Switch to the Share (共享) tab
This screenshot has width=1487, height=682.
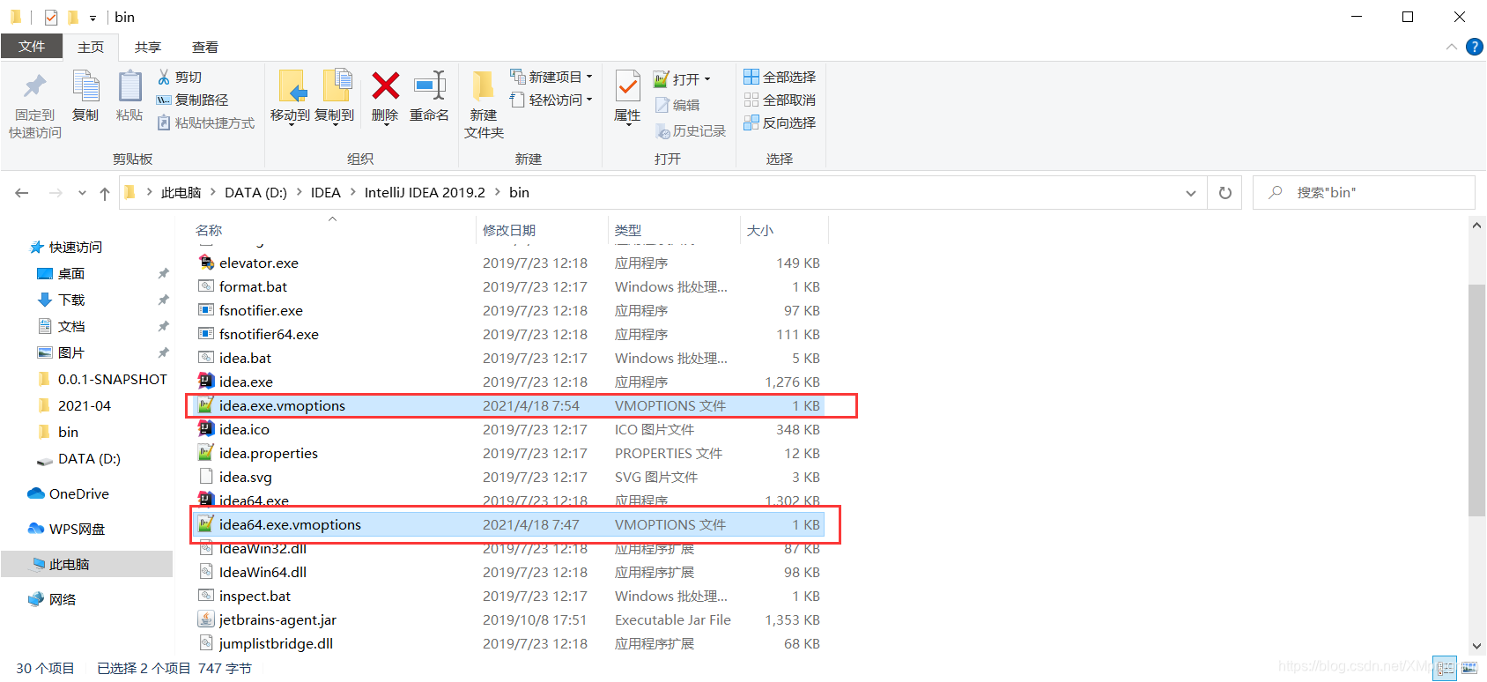(x=148, y=47)
